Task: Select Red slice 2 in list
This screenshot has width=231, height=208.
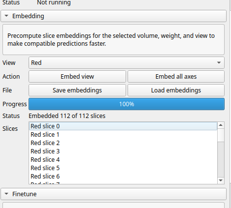Action: (123, 143)
